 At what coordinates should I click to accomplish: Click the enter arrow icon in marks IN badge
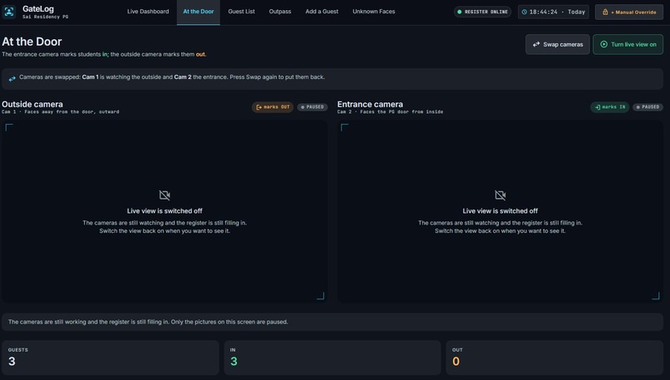(x=598, y=107)
